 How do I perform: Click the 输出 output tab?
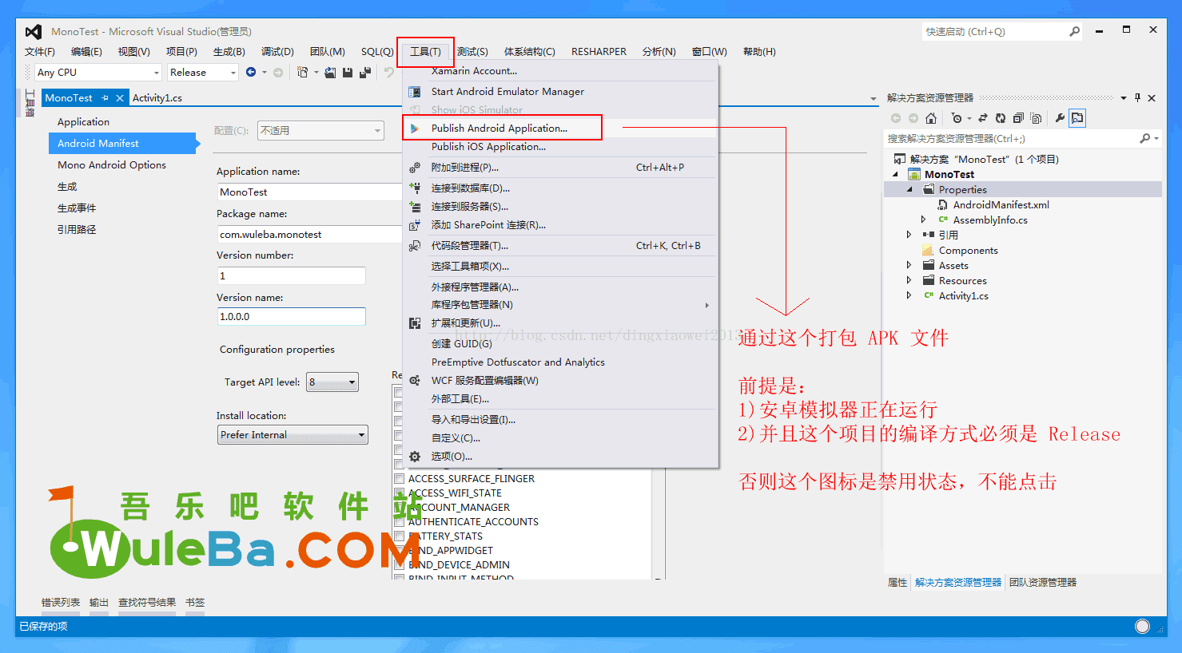tap(99, 602)
